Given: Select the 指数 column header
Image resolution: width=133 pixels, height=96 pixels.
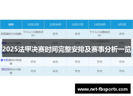Looking at the screenshot, I should [11, 24].
